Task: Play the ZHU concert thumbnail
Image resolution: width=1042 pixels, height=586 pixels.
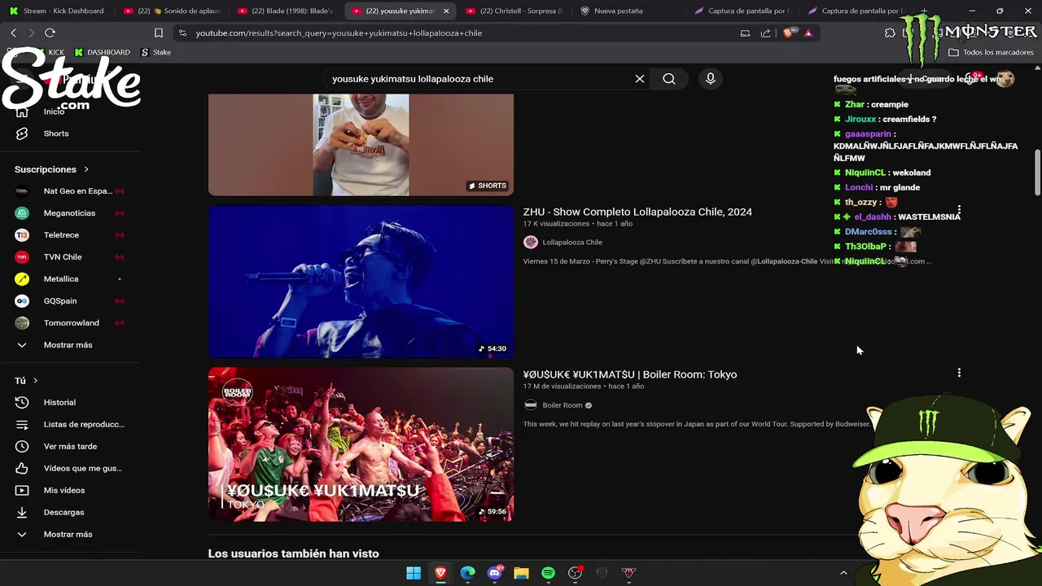Action: (x=361, y=282)
